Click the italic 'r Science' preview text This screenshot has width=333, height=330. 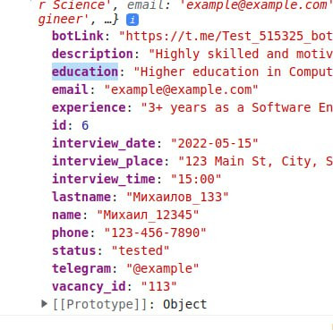pos(75,4)
